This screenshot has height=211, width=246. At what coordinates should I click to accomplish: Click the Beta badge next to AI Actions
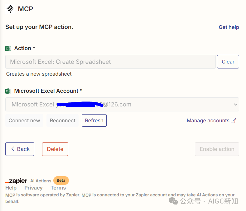tap(61, 181)
